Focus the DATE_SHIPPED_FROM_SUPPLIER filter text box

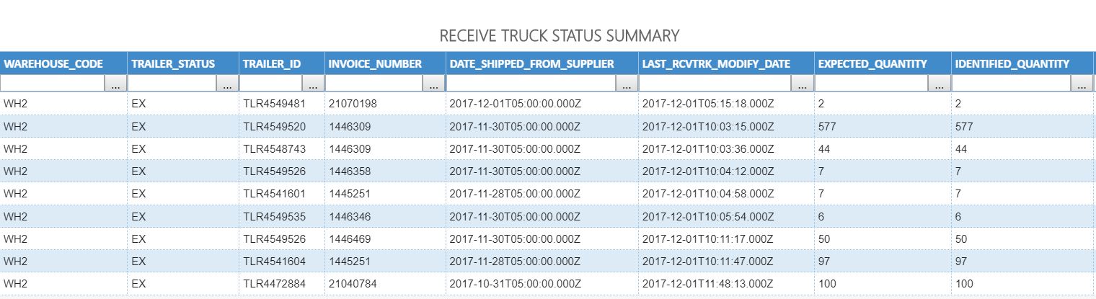[531, 84]
